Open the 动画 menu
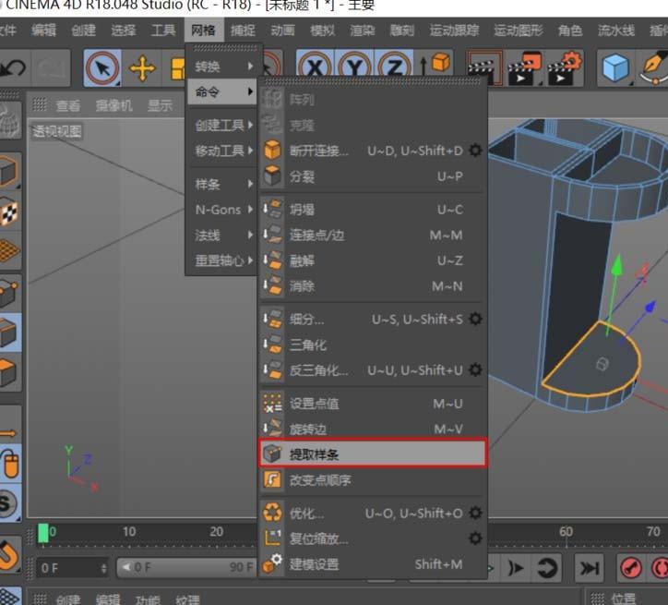 [283, 30]
